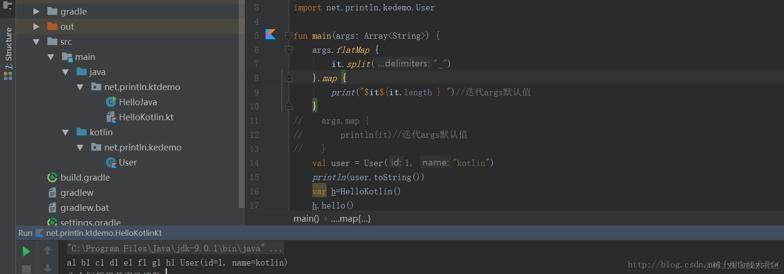
Task: Click the fold end marker at line 10
Action: (289, 106)
